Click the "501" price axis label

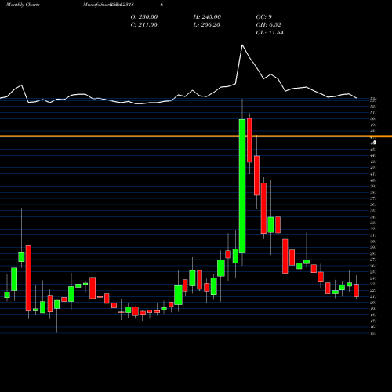[373, 119]
